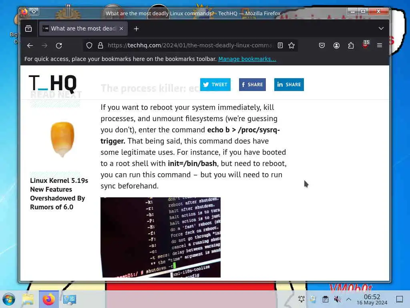Open the Manage bookmarks link
Image resolution: width=410 pixels, height=308 pixels.
(247, 59)
